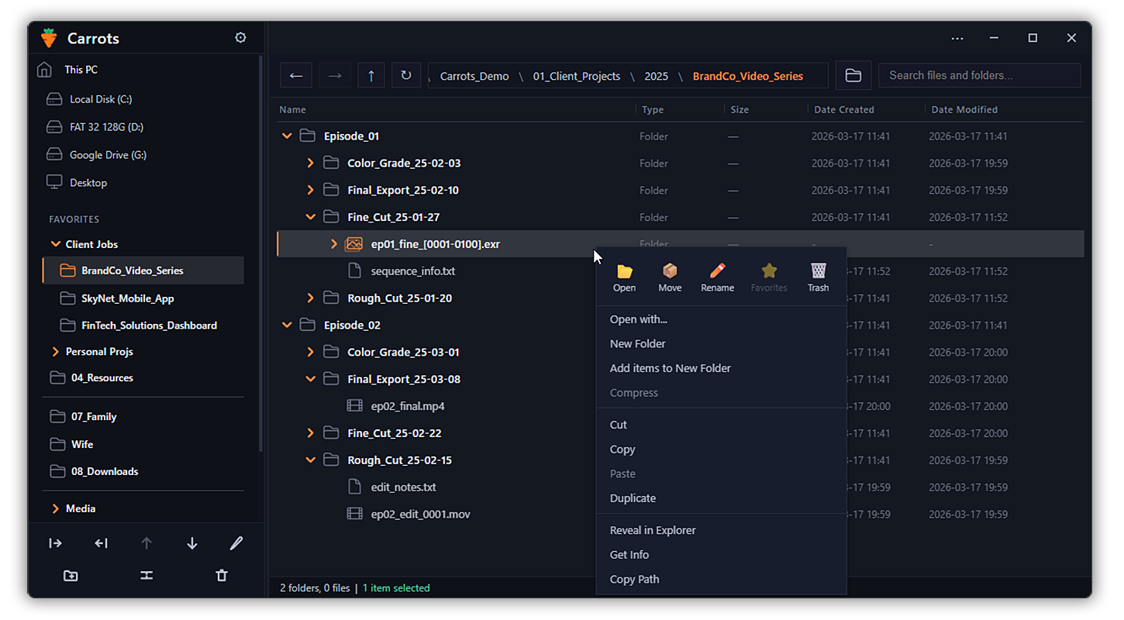The width and height of the screenshot is (1124, 620).
Task: Open settings via the gear icon
Action: pyautogui.click(x=240, y=38)
